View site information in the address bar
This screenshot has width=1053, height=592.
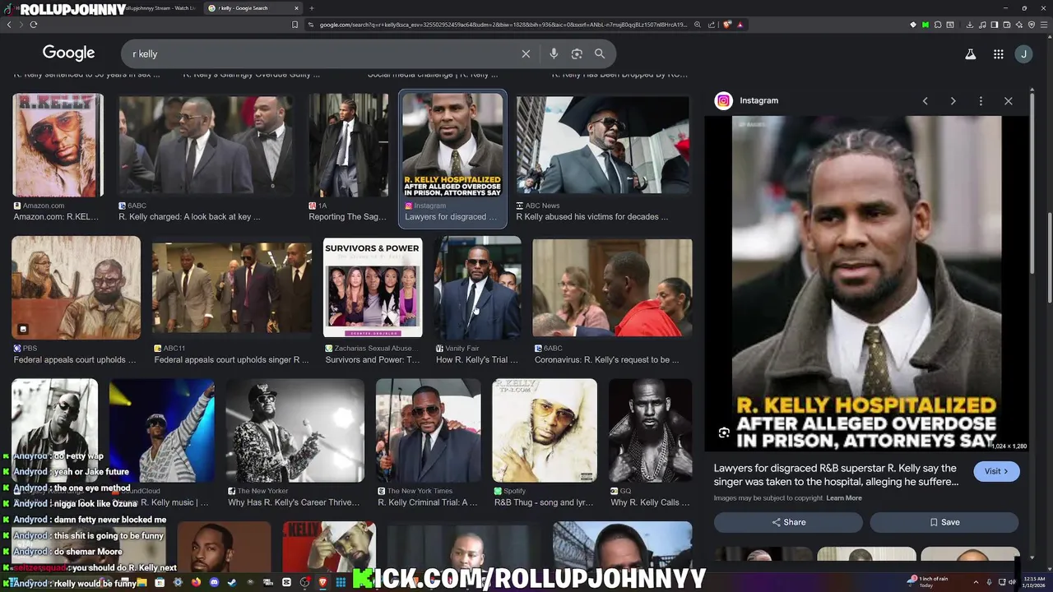311,25
